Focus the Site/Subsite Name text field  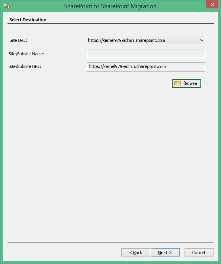[x=146, y=53]
